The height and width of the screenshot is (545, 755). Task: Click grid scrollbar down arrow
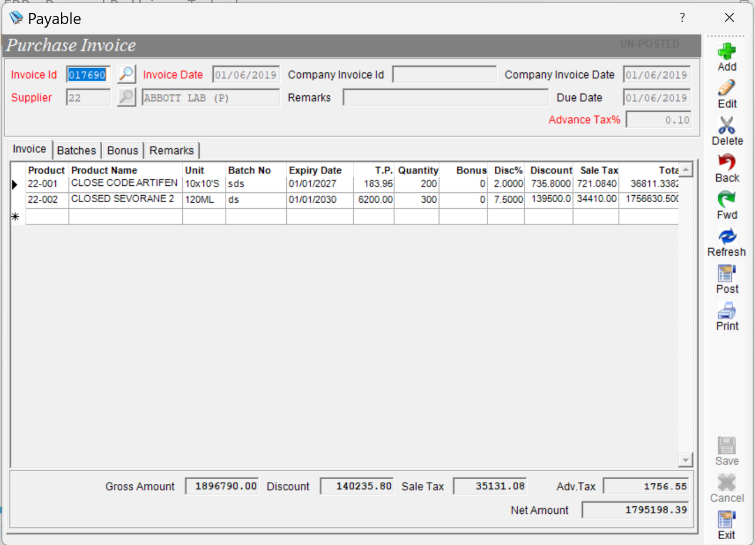[686, 459]
